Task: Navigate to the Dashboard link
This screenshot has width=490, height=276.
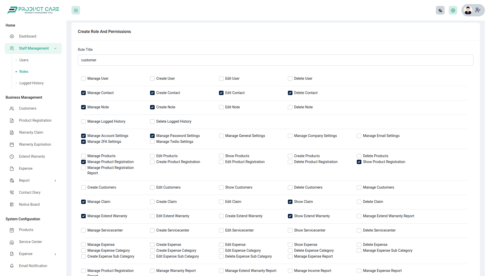Action: click(x=28, y=36)
